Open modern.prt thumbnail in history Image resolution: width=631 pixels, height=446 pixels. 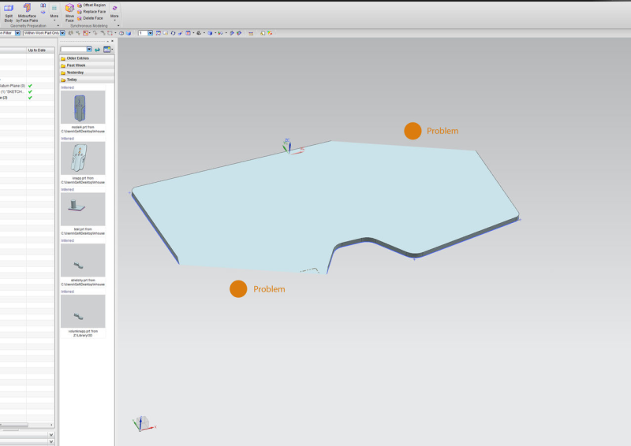pos(83,107)
